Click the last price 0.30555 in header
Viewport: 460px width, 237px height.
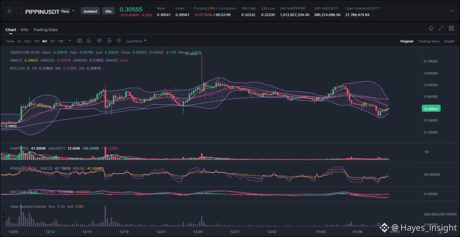tap(131, 9)
